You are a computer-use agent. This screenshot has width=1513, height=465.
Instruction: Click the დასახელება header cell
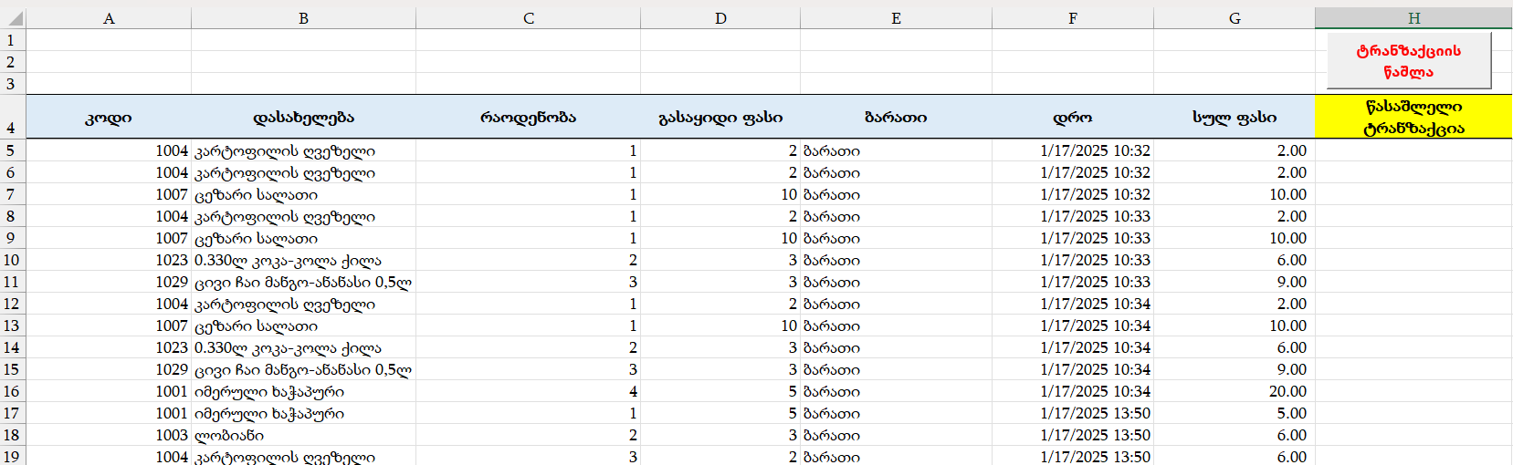click(303, 118)
